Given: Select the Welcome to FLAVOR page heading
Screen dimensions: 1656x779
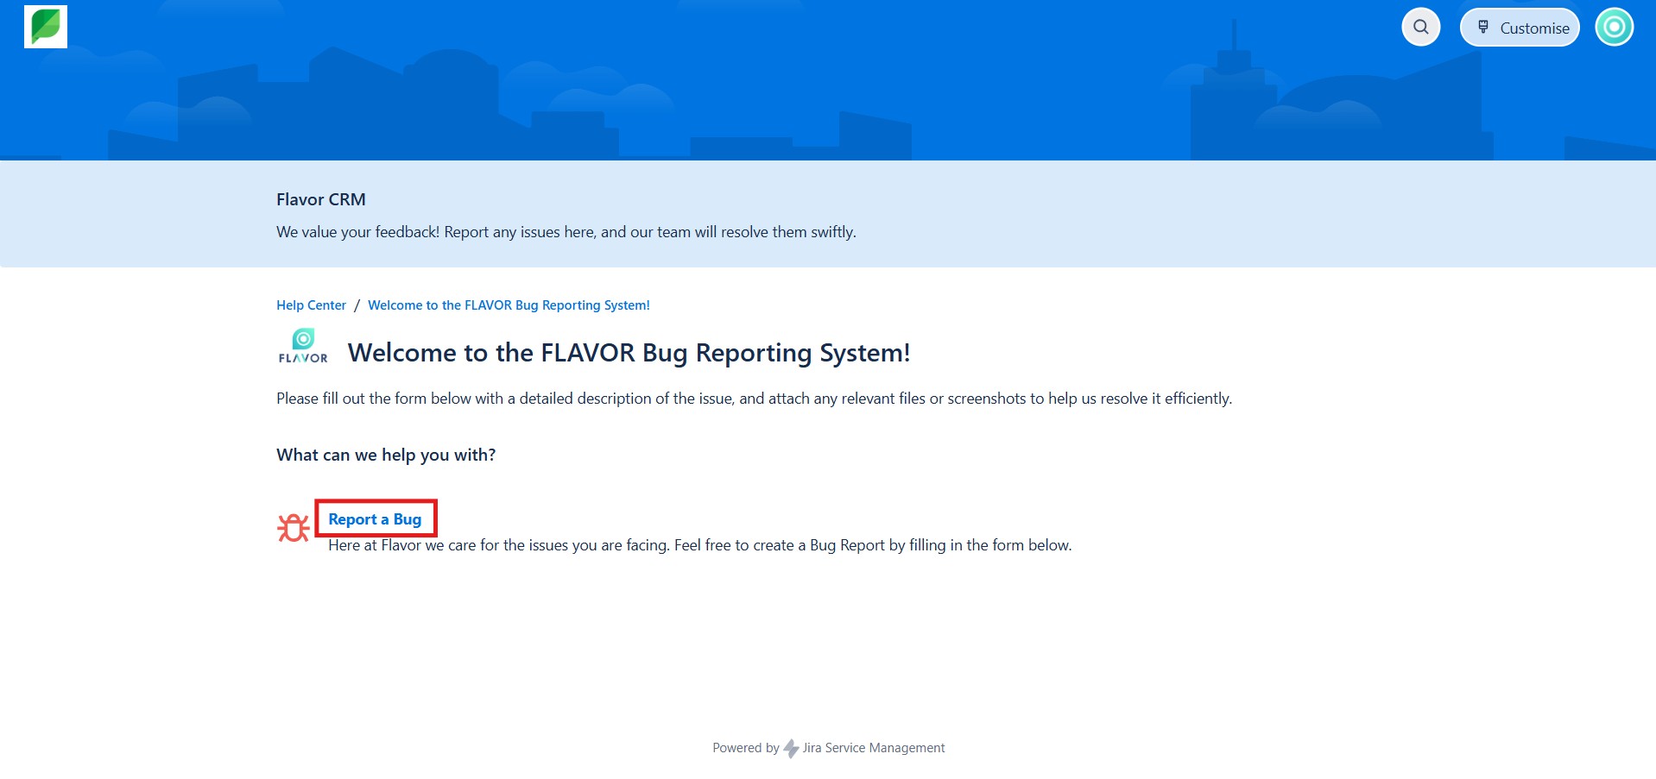Looking at the screenshot, I should click(629, 353).
